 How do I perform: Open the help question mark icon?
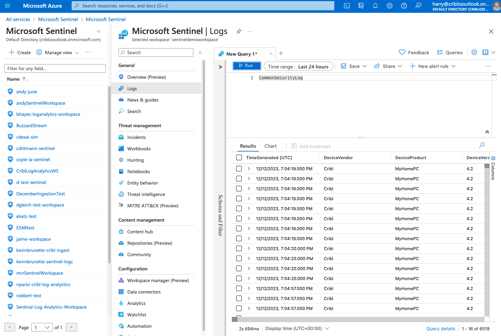point(404,6)
